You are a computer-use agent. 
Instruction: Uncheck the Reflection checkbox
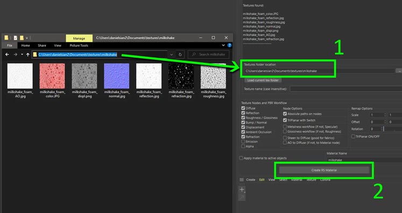[x=243, y=113]
